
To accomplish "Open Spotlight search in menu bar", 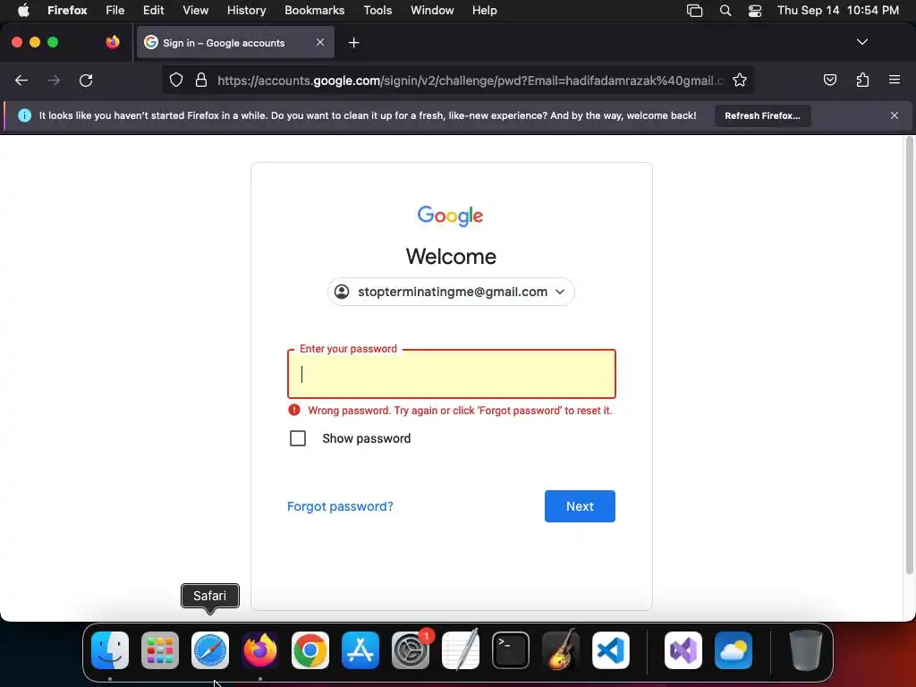I will pyautogui.click(x=725, y=10).
